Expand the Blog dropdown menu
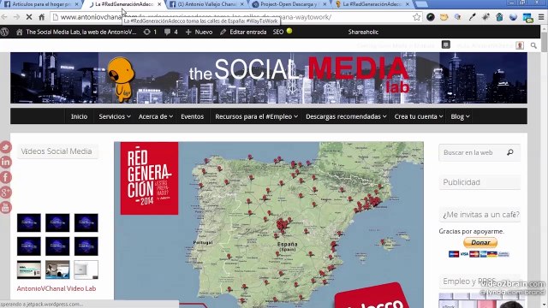The width and height of the screenshot is (548, 308). pos(460,116)
